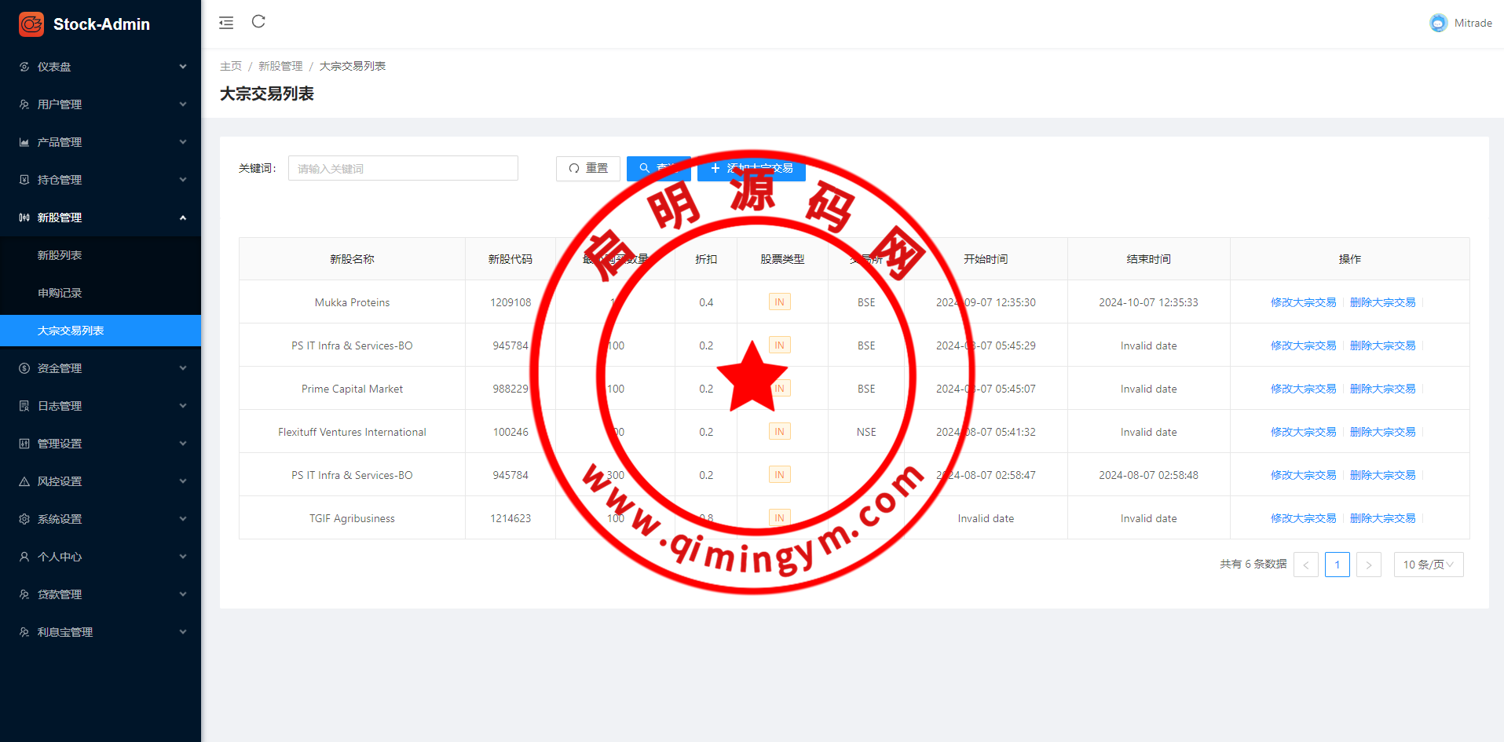Click 删除大宗交易 for TGIF Agribusiness
This screenshot has height=742, width=1504.
(1382, 518)
